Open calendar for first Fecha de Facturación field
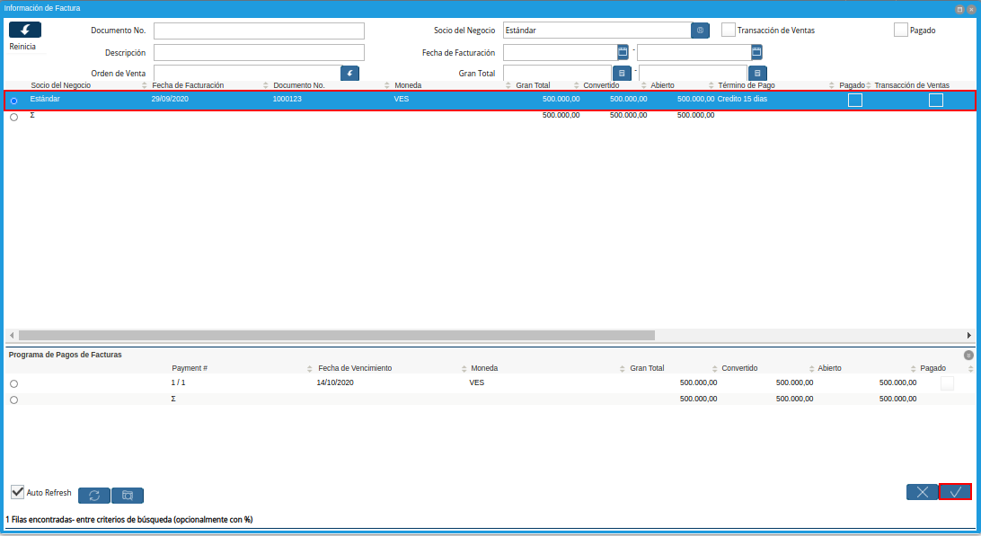Screen dimensions: 981x536 point(623,52)
